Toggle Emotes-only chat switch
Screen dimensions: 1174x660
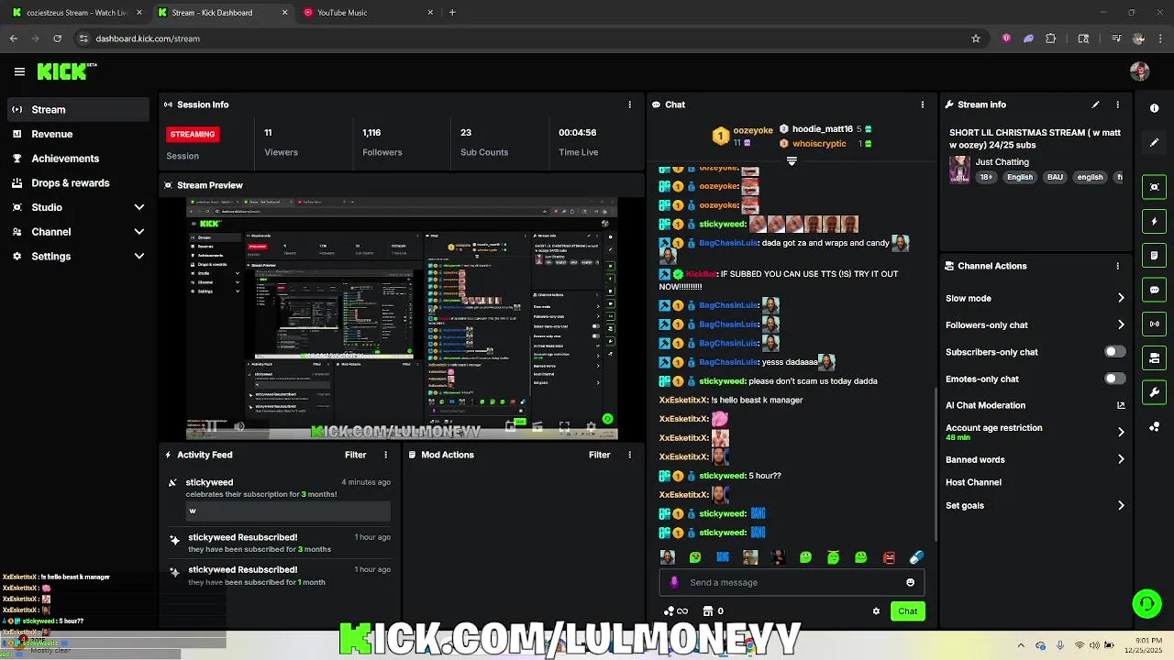[1114, 379]
